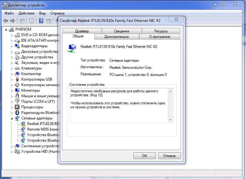246x179 pixels.
Task: Click OK in the Properties dialog
Action: tap(144, 156)
